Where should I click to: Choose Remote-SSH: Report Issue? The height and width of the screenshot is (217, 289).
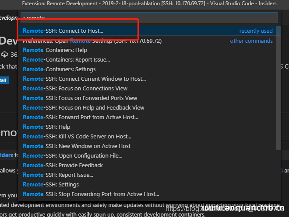pyautogui.click(x=147, y=175)
